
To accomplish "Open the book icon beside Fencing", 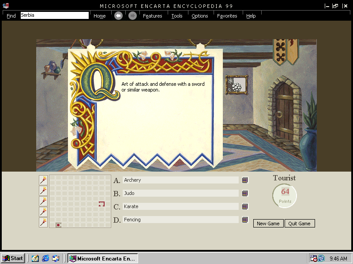I will (x=245, y=220).
